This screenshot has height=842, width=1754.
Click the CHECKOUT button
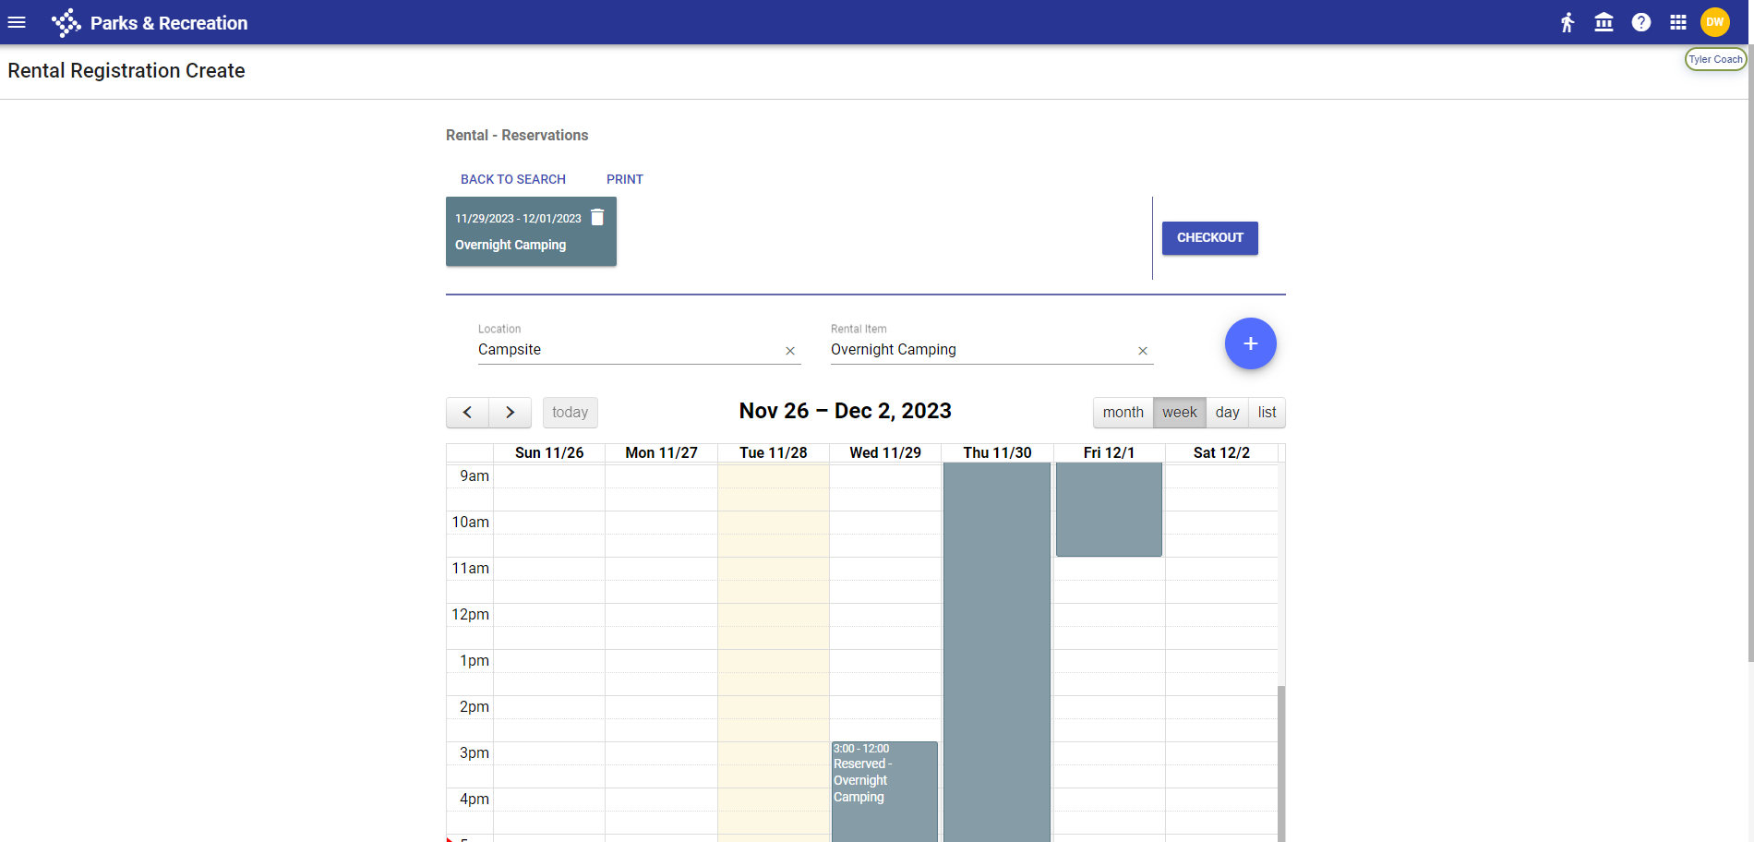coord(1209,238)
